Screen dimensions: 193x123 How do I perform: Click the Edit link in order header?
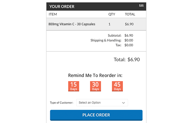[x=141, y=5]
